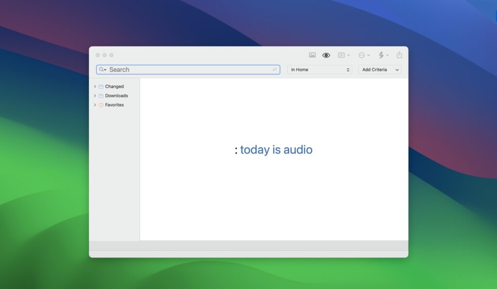Screen dimensions: 497x289
Task: Open the in Home location dropdown
Action: [x=319, y=69]
